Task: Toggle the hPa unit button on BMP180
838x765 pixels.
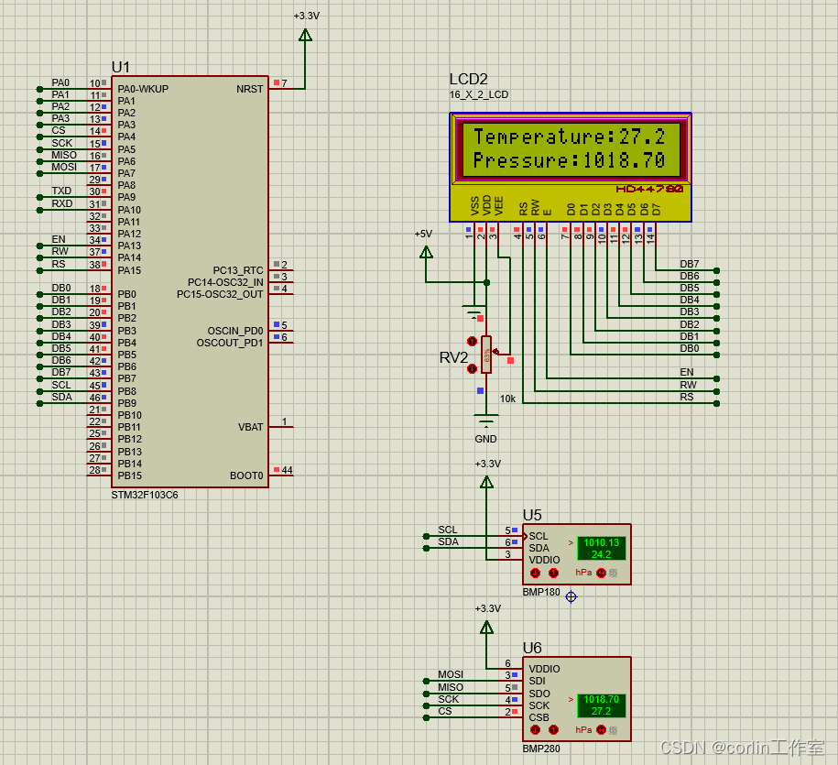Action: coord(601,573)
